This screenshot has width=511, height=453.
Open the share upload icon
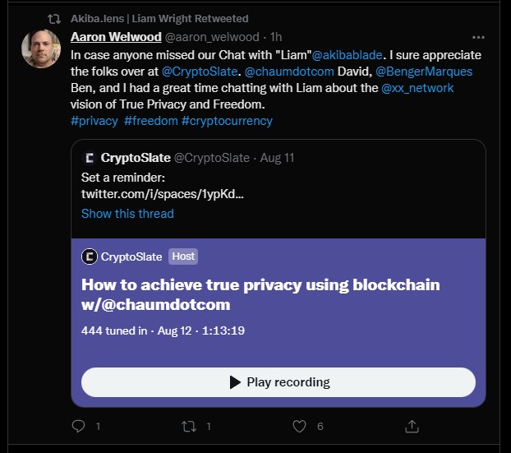coord(412,426)
